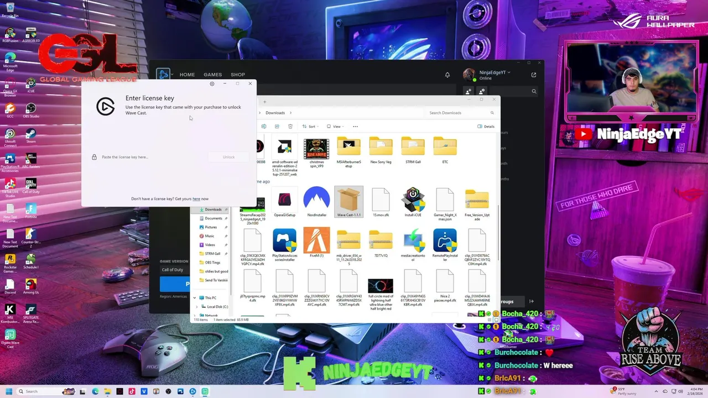
Task: Open the Sort dropdown in File Explorer
Action: click(x=311, y=127)
